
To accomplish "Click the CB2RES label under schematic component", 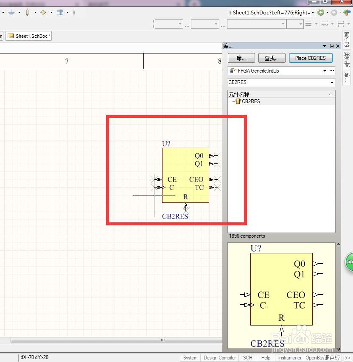I will (x=175, y=216).
